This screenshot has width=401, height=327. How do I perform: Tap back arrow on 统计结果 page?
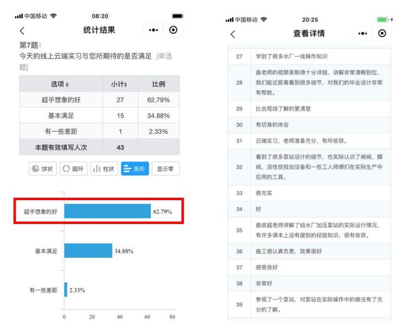[x=23, y=30]
